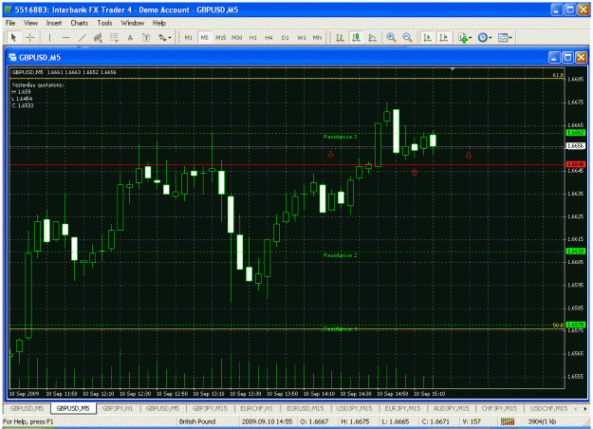Image resolution: width=593 pixels, height=429 pixels.
Task: Click the connection status bars icon
Action: 508,421
